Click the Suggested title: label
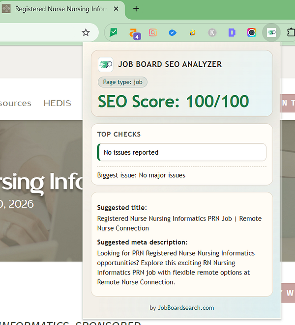 tap(122, 208)
